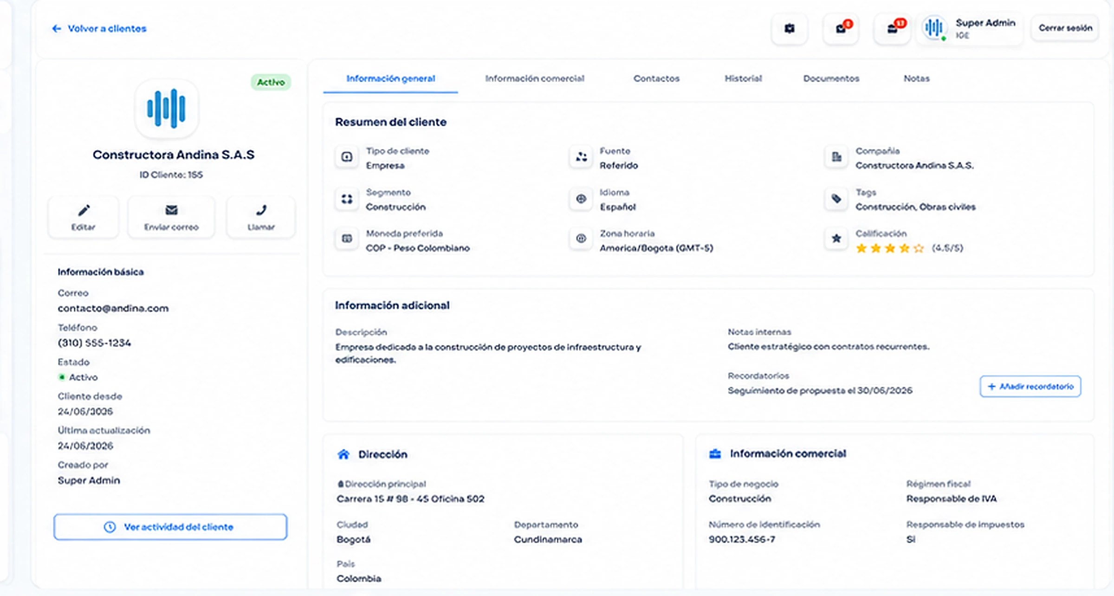1114x596 pixels.
Task: Click the Referido source value
Action: point(619,165)
